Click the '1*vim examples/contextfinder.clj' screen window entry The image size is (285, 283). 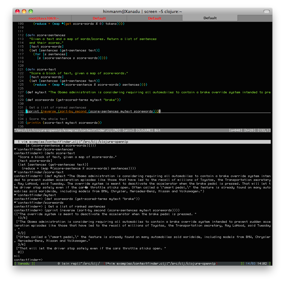tap(160, 264)
